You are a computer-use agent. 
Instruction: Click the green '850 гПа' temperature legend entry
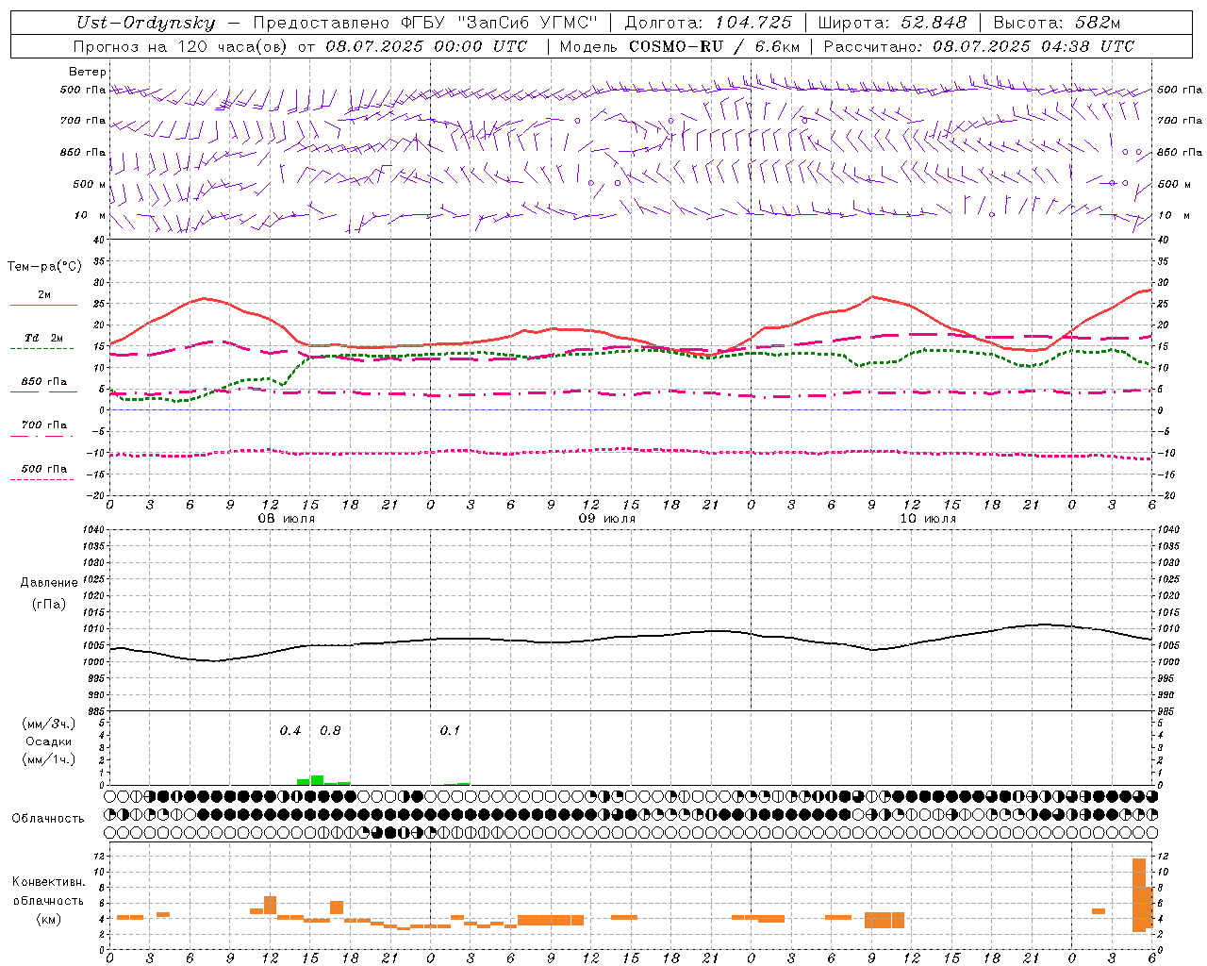tap(44, 382)
